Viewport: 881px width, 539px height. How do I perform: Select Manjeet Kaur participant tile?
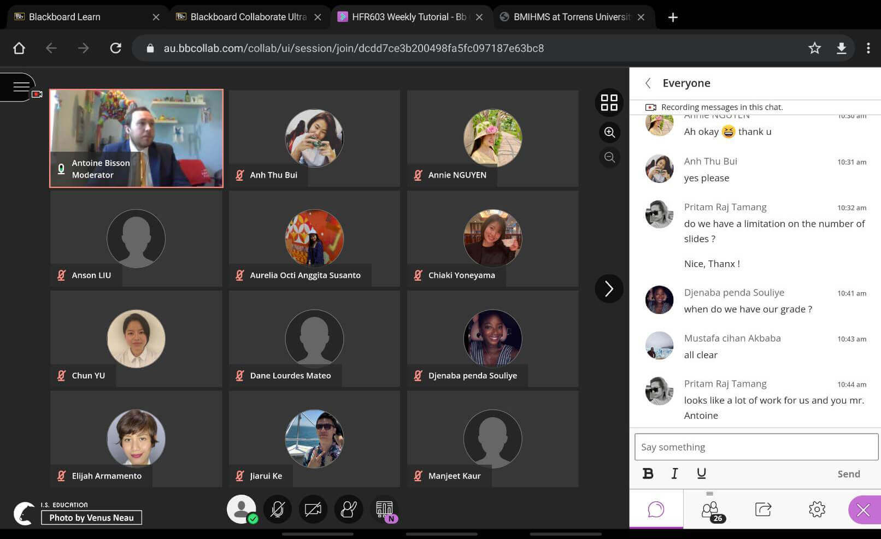click(492, 439)
